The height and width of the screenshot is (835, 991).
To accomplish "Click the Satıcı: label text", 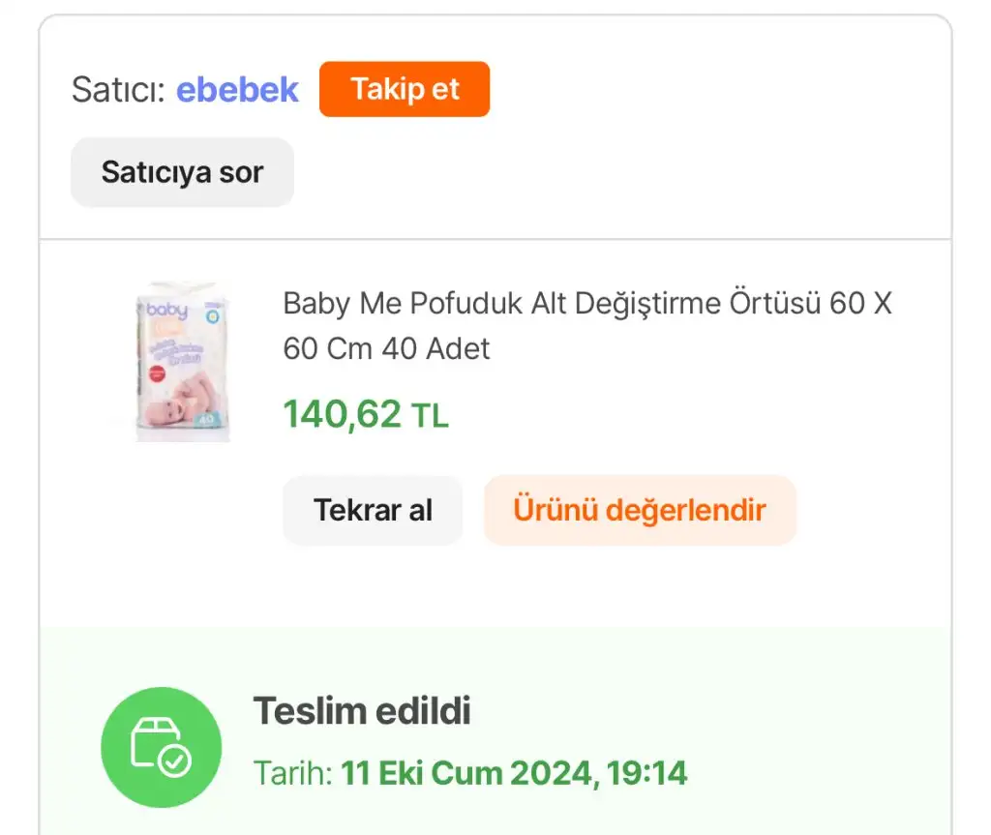I will pyautogui.click(x=118, y=90).
